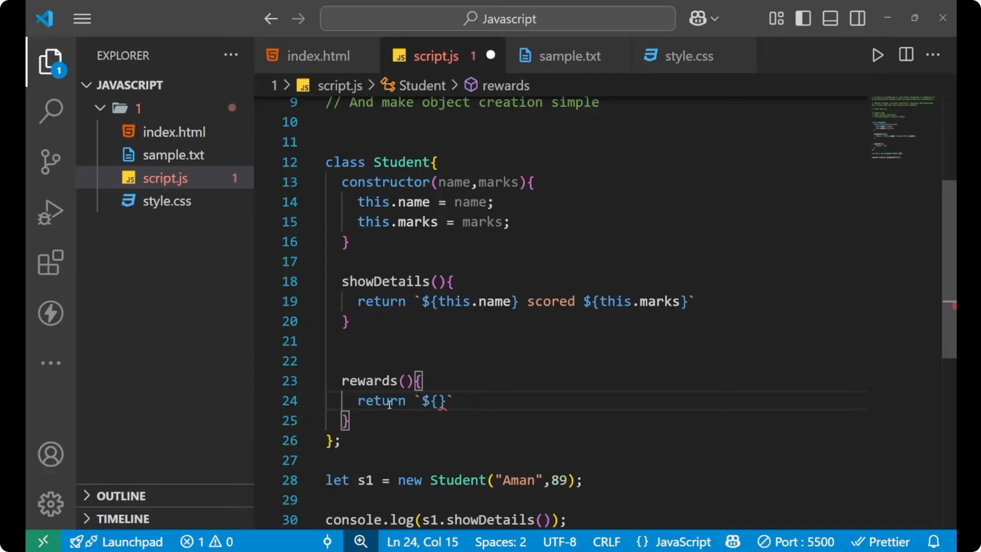Open the hamburger menu
981x552 pixels.
coord(82,18)
